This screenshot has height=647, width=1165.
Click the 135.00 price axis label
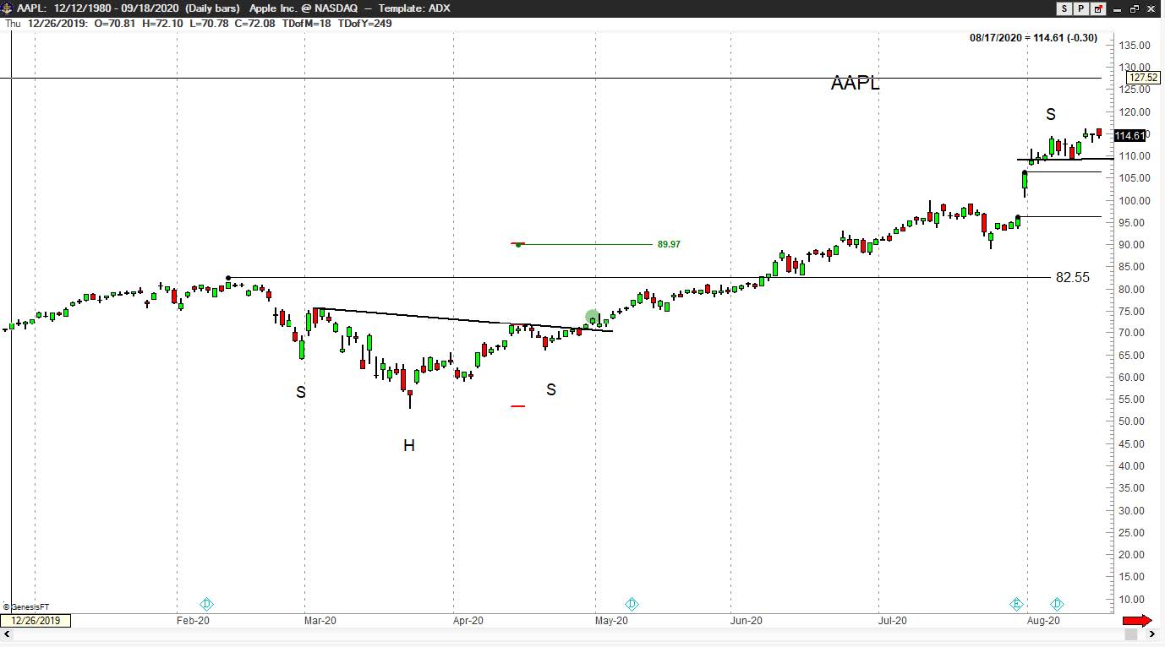(1133, 46)
